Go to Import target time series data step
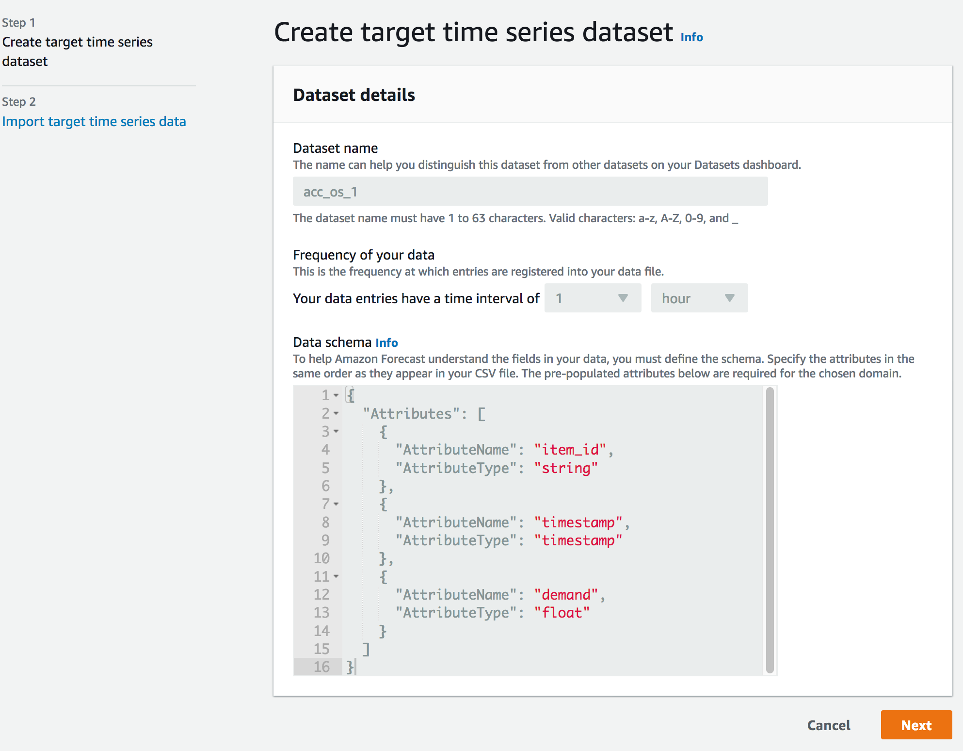 pos(94,121)
